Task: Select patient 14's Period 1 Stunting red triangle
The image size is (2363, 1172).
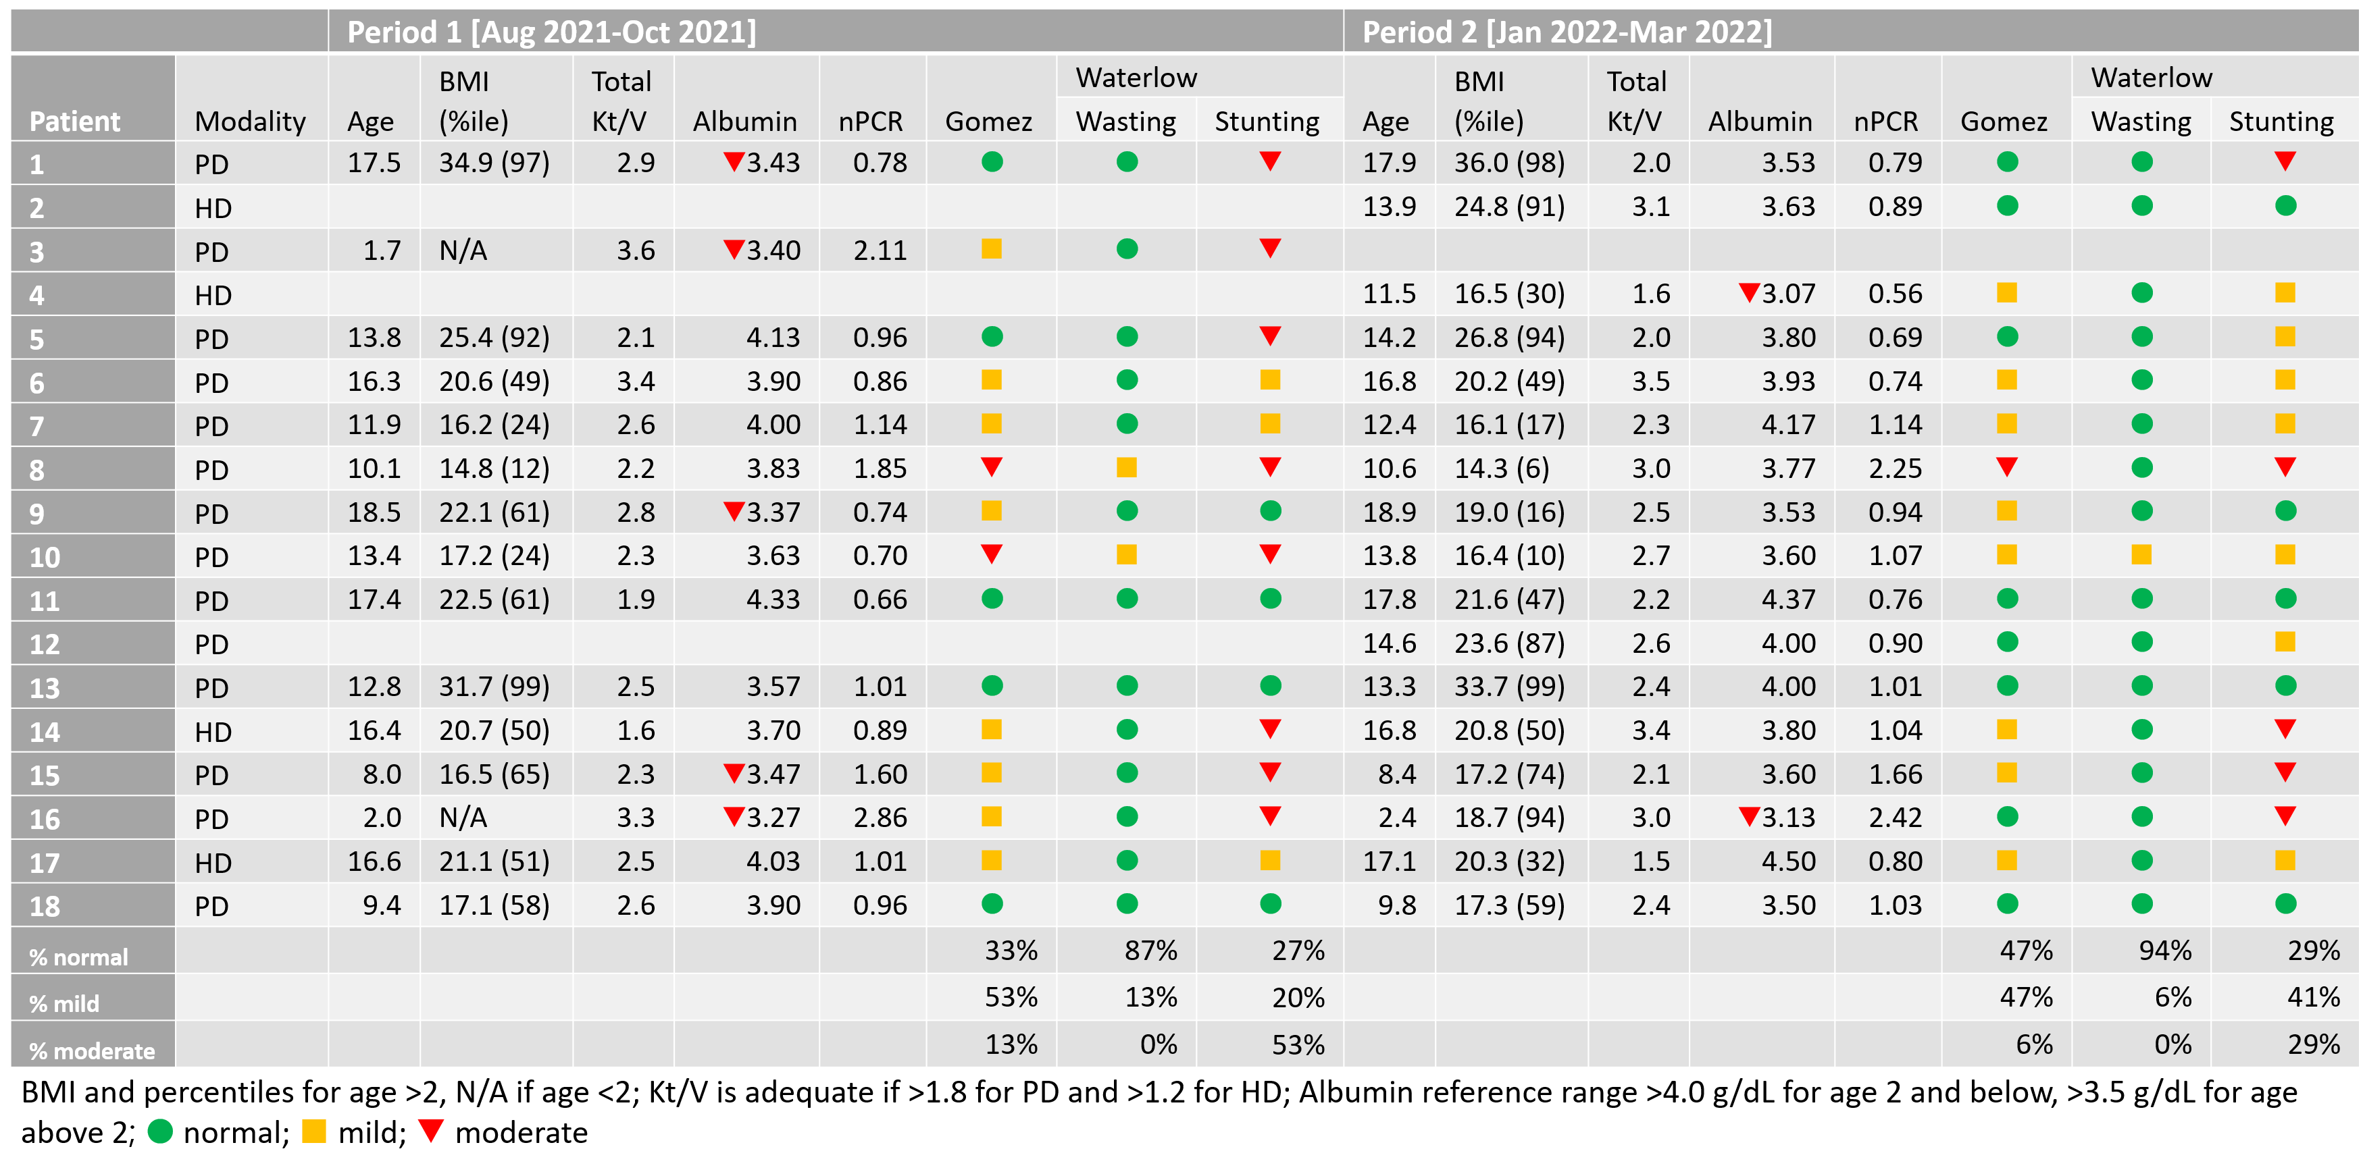Action: coord(1269,729)
